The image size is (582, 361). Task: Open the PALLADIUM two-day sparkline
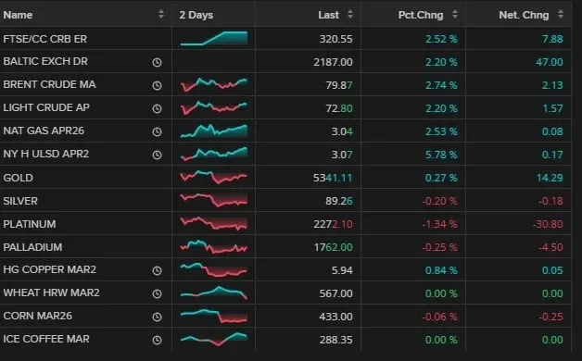(x=214, y=247)
